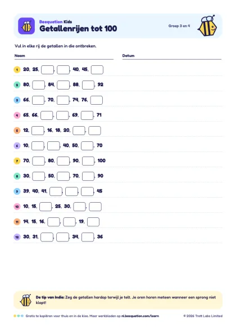Click the Groep 3 en 4 label
236x335 pixels.
[179, 26]
